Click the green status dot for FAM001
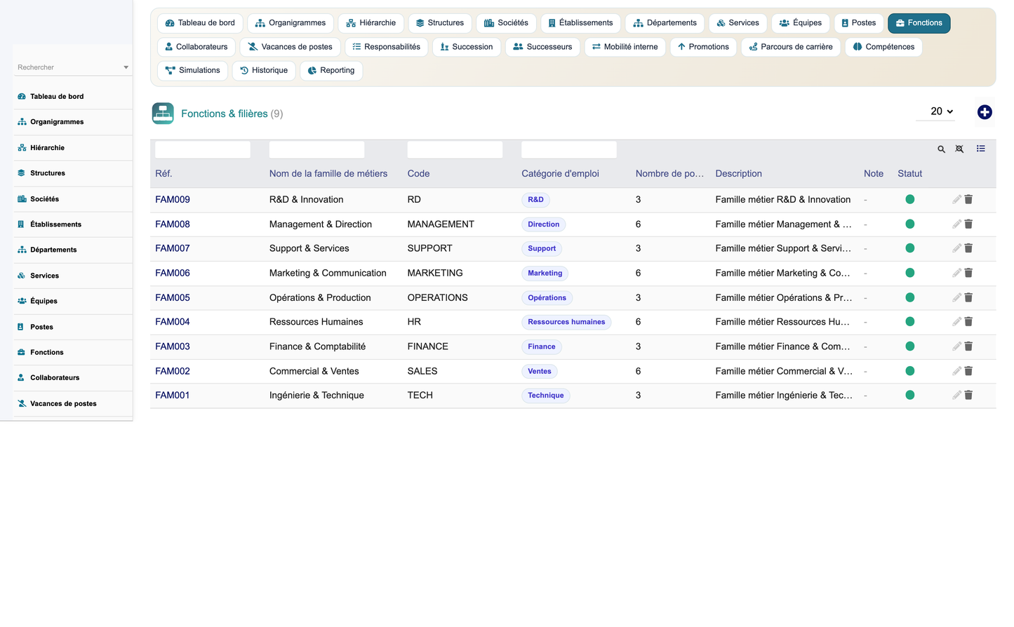 [x=910, y=395]
